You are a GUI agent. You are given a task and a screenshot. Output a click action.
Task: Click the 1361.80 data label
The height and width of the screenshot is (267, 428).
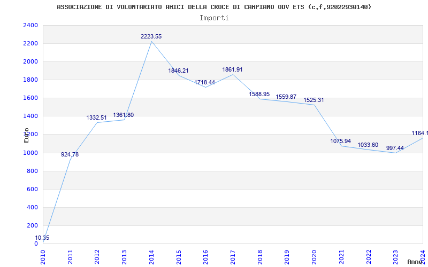pos(124,115)
